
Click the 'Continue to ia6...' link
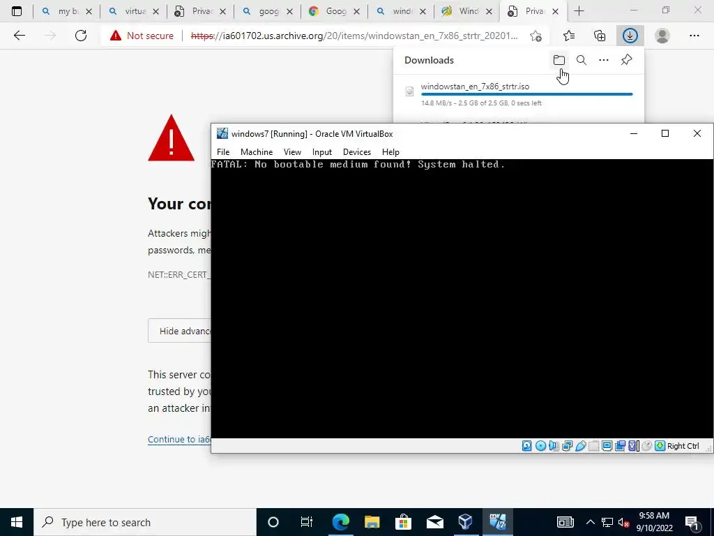[x=179, y=440]
